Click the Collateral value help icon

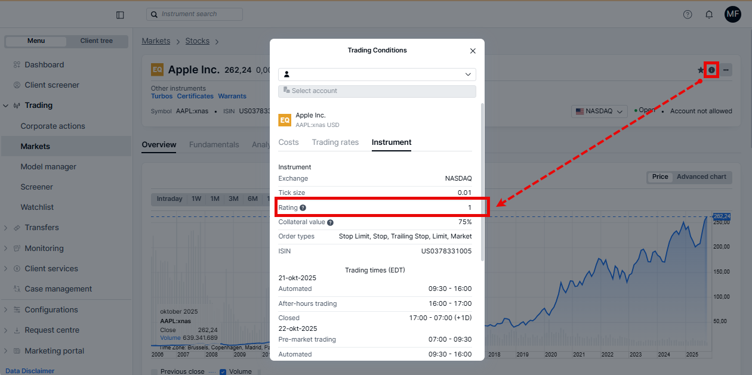pyautogui.click(x=330, y=222)
